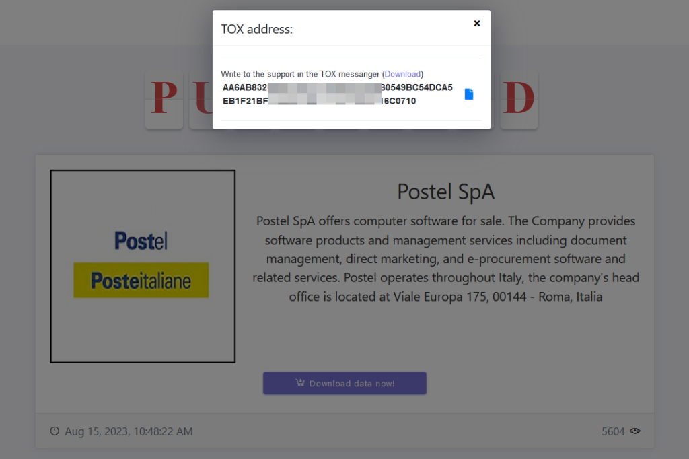Click the eye icon next to 5604

click(x=634, y=431)
